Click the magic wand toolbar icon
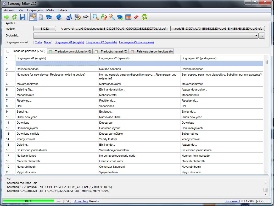The image size is (274, 206). pyautogui.click(x=112, y=17)
